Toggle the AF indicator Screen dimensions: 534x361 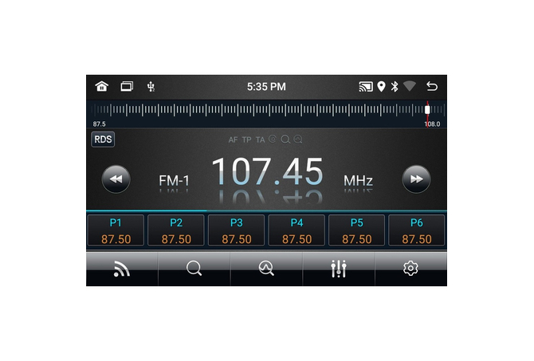click(x=234, y=139)
